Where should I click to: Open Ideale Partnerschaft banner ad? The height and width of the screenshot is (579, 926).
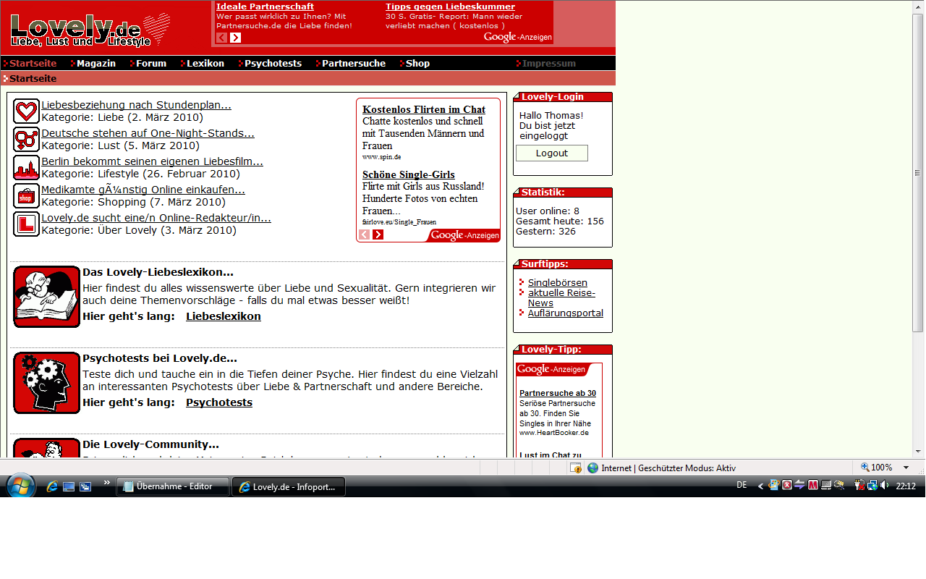click(265, 7)
